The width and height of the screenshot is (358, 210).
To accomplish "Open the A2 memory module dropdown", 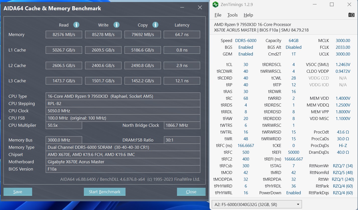I will (x=257, y=204).
